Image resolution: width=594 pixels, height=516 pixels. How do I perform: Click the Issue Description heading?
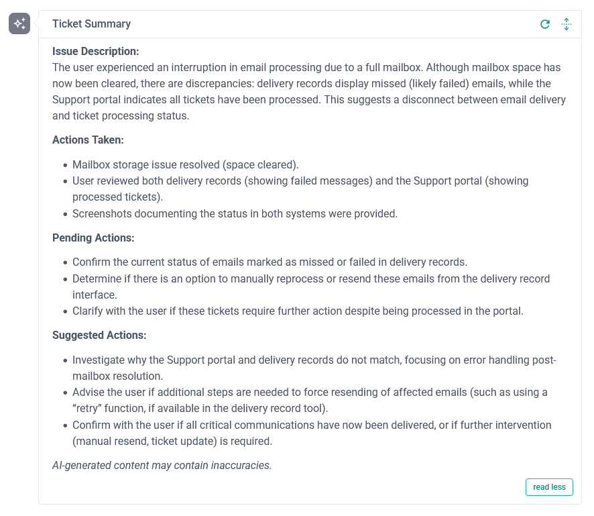[95, 51]
